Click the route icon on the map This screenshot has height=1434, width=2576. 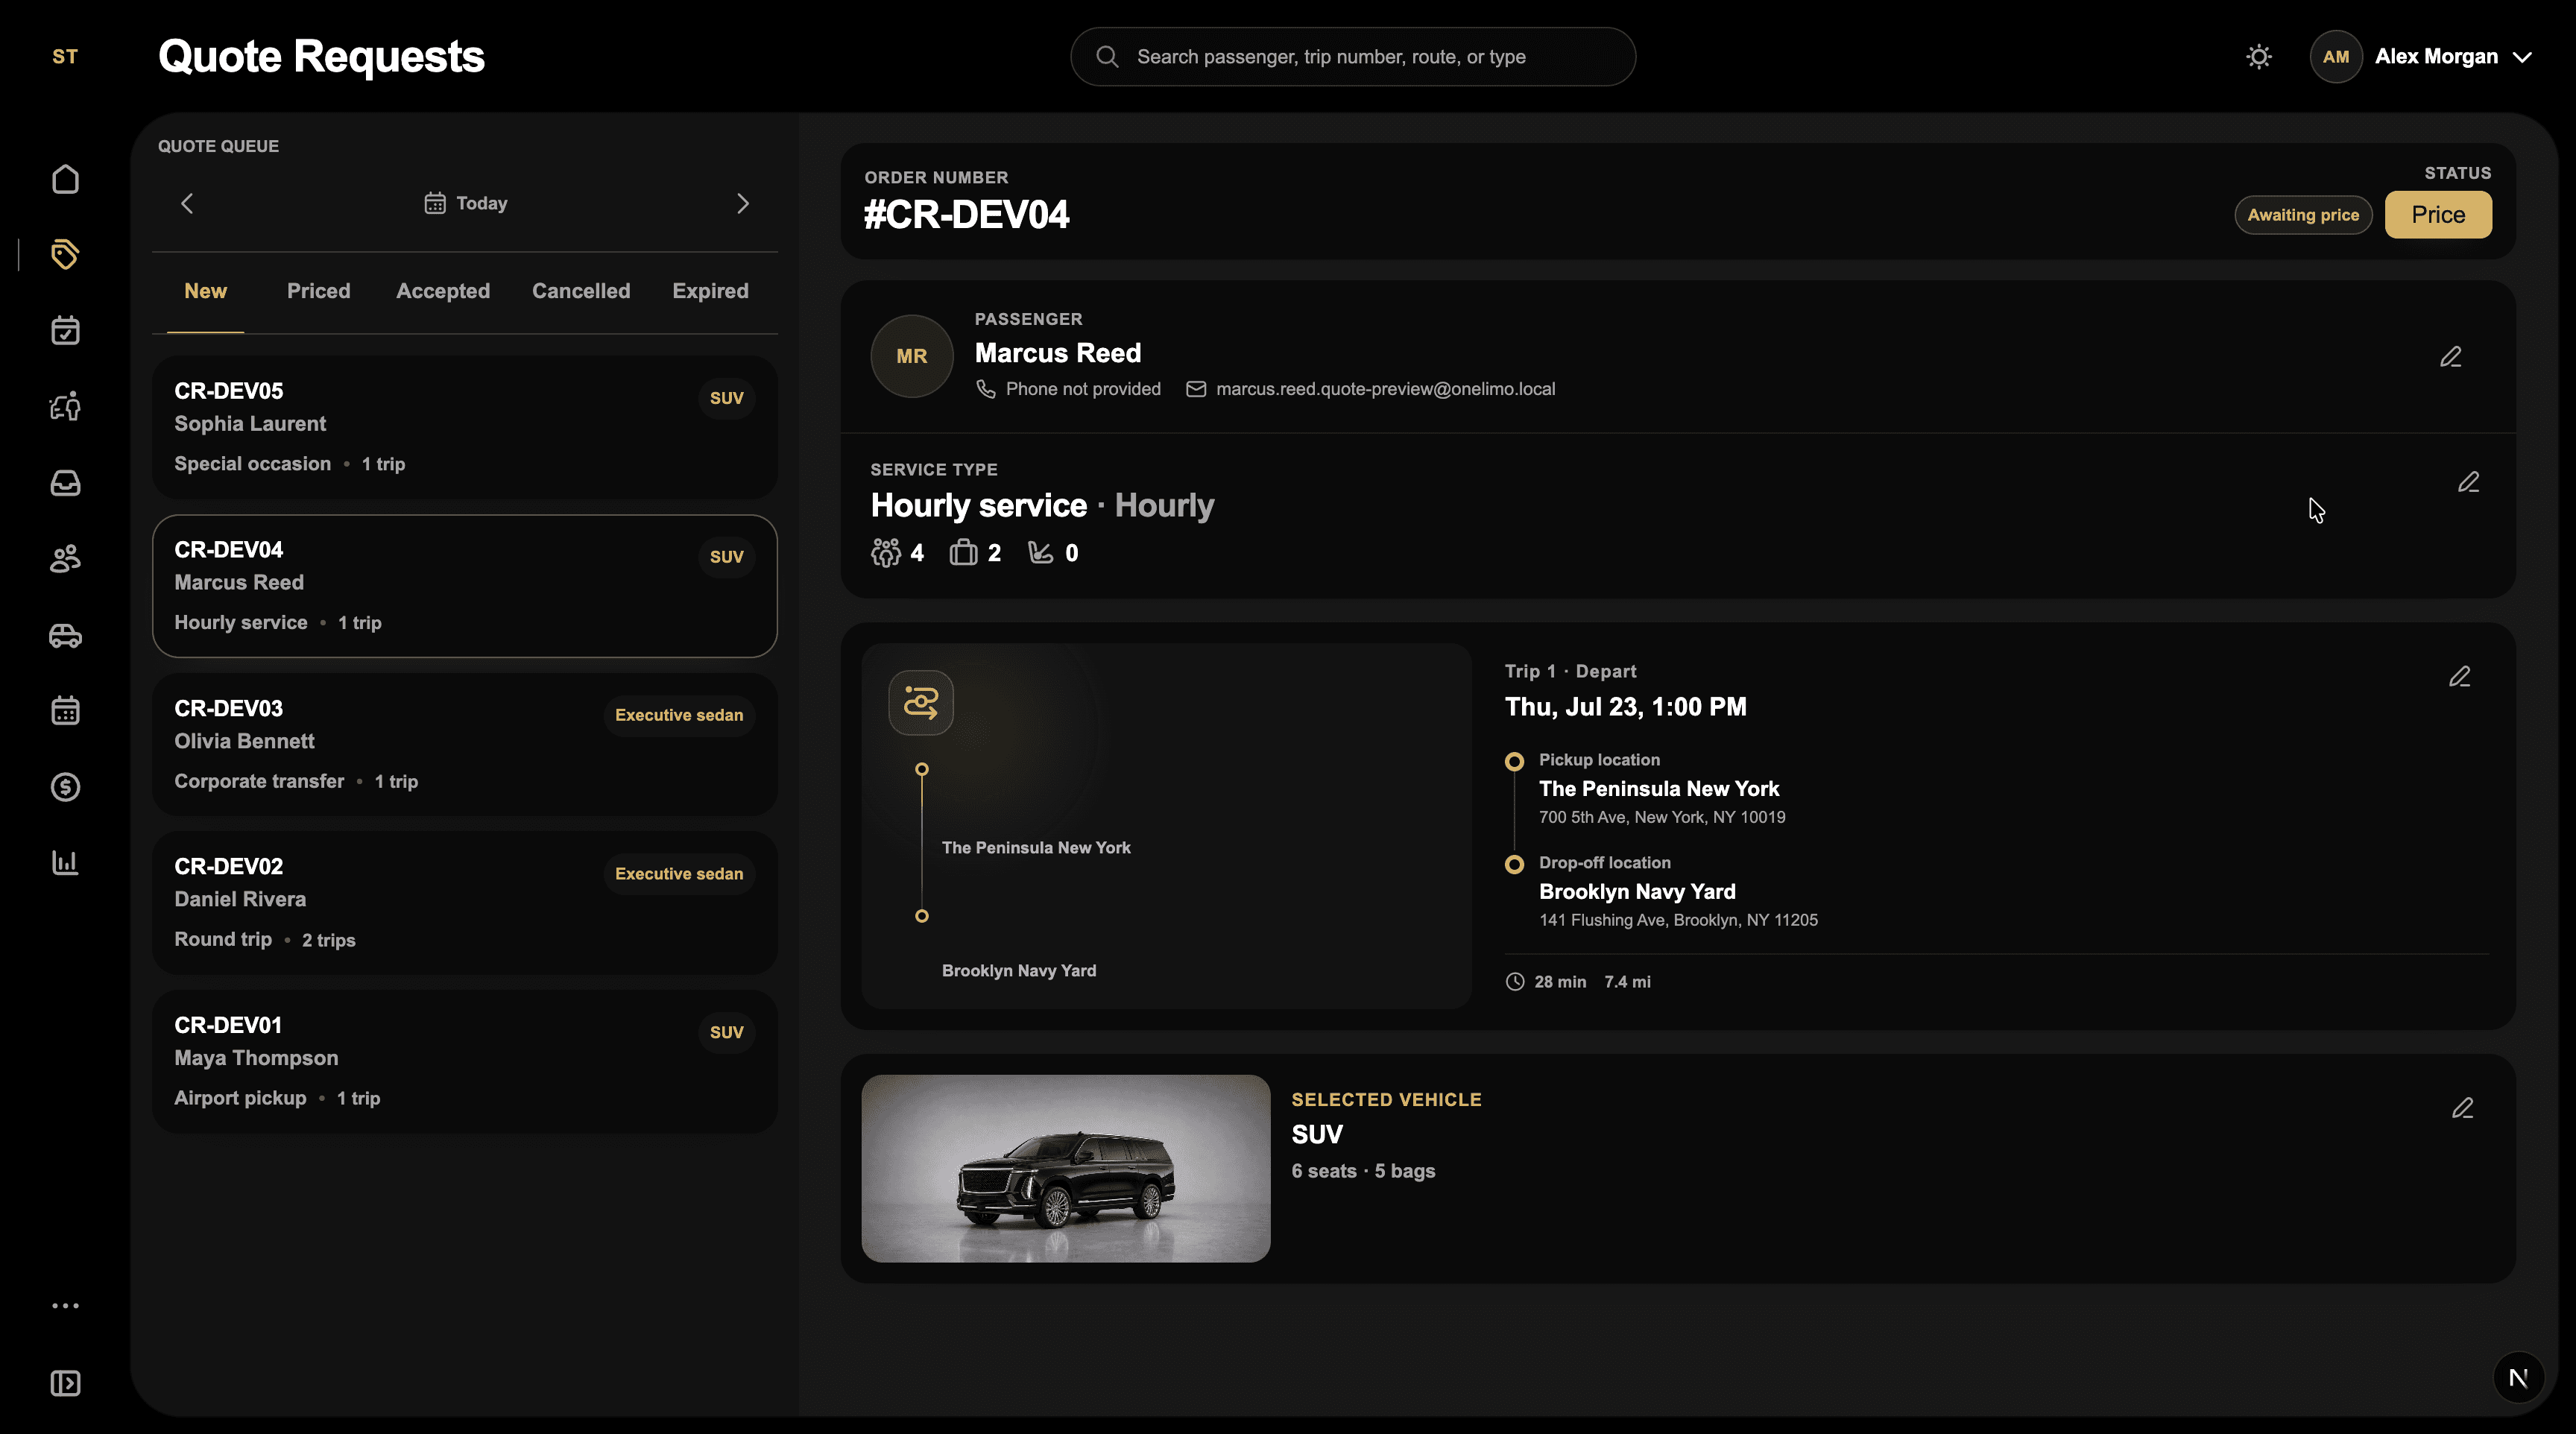coord(920,703)
